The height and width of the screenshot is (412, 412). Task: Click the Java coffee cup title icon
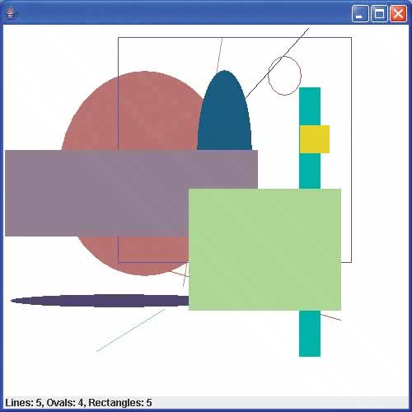(11, 13)
